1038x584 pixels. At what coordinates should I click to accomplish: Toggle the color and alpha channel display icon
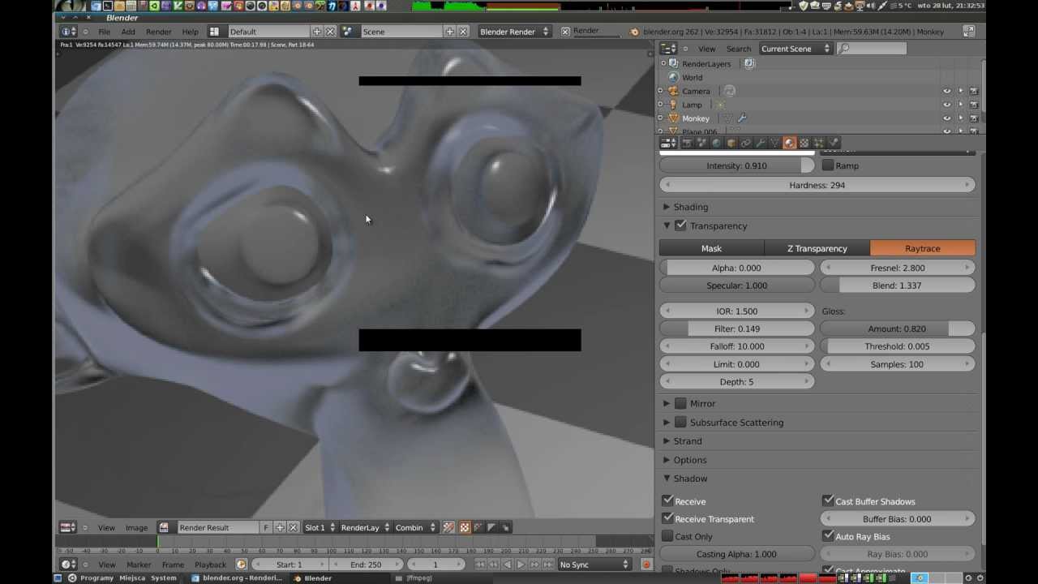[x=465, y=527]
